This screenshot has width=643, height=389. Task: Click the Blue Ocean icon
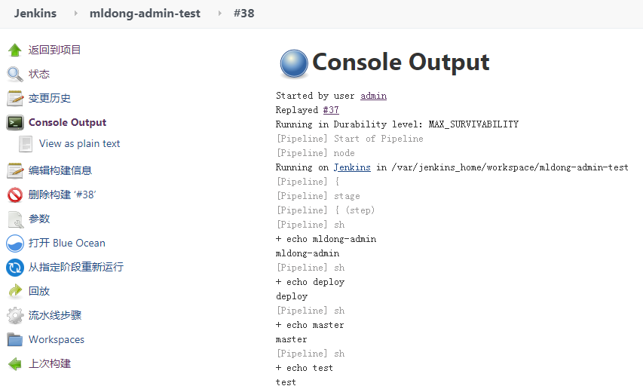pos(14,243)
